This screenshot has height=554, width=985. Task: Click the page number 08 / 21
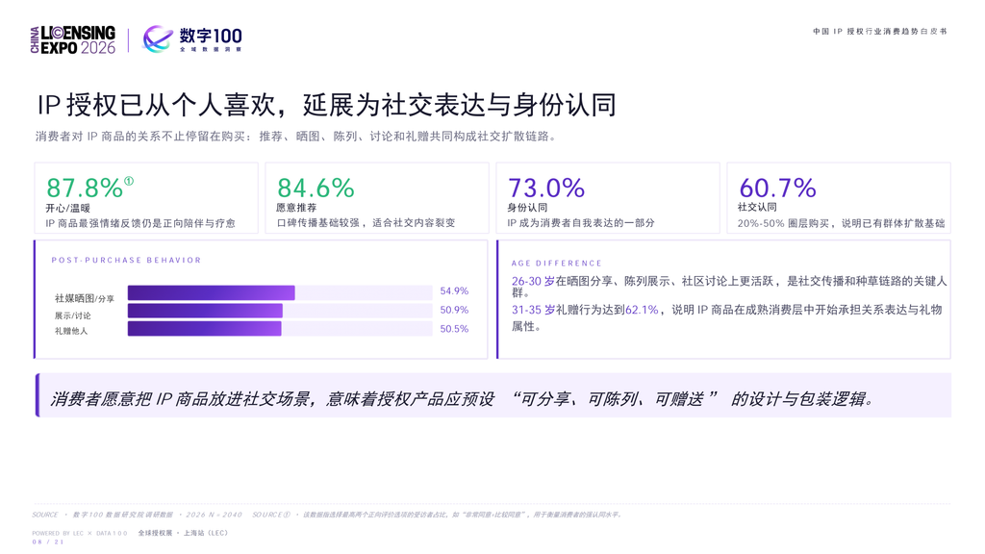click(48, 542)
